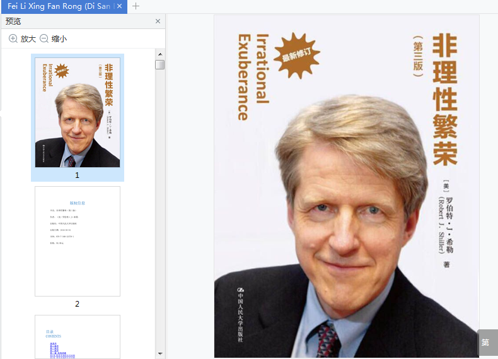Image resolution: width=498 pixels, height=359 pixels.
Task: Click the zoom out magnifier icon
Action: 44,38
